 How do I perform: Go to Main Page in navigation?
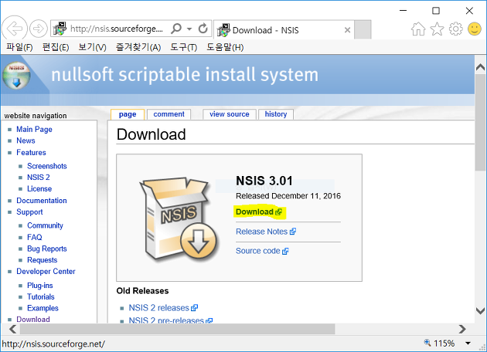34,130
